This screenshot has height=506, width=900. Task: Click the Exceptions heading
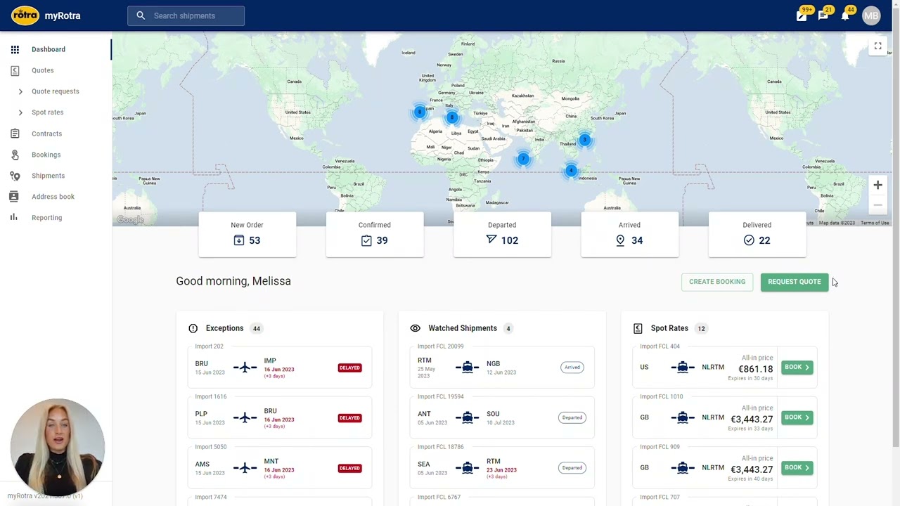[x=224, y=328]
